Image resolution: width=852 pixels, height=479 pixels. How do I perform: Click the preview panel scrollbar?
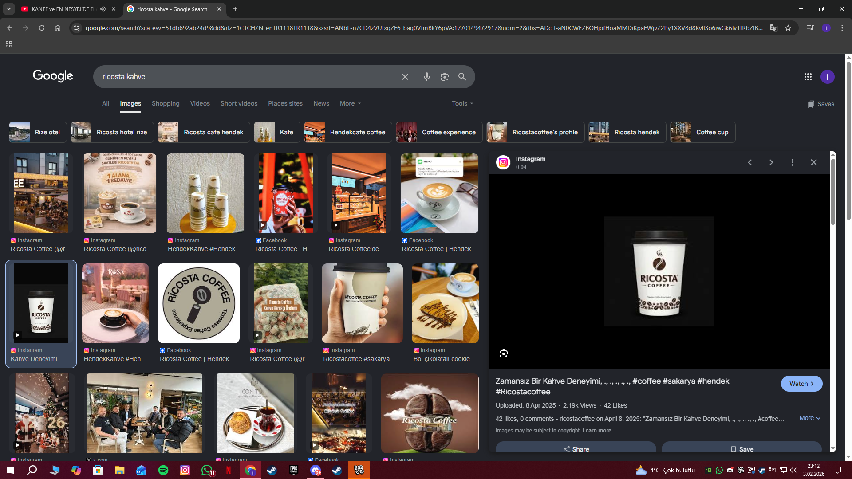click(x=833, y=191)
